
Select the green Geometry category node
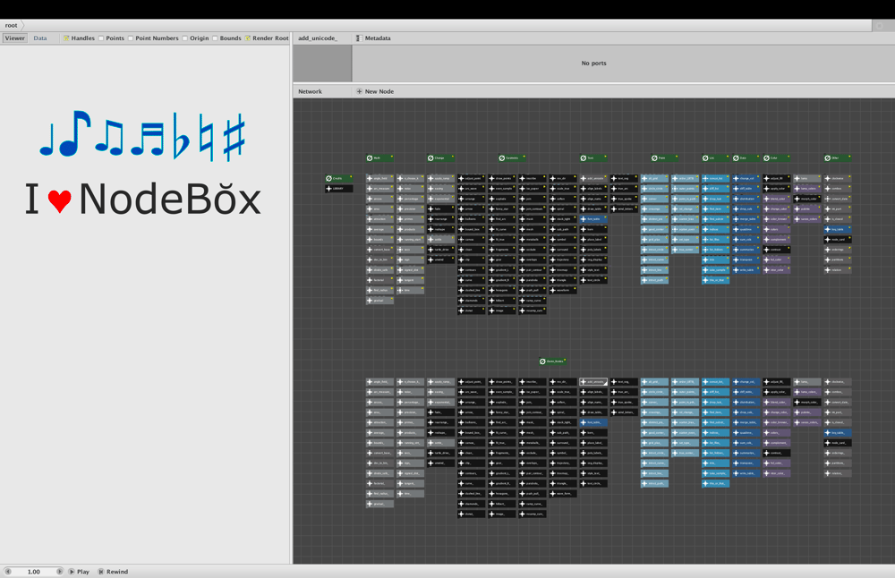coord(512,158)
